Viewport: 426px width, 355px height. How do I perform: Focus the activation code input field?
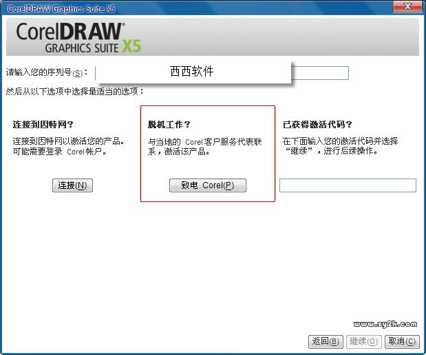point(348,185)
